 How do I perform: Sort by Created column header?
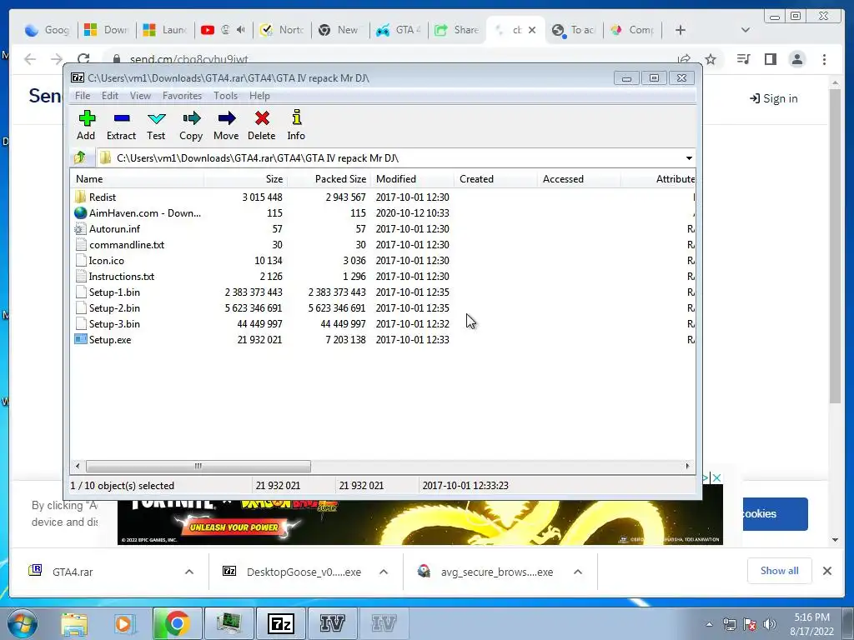tap(495, 179)
